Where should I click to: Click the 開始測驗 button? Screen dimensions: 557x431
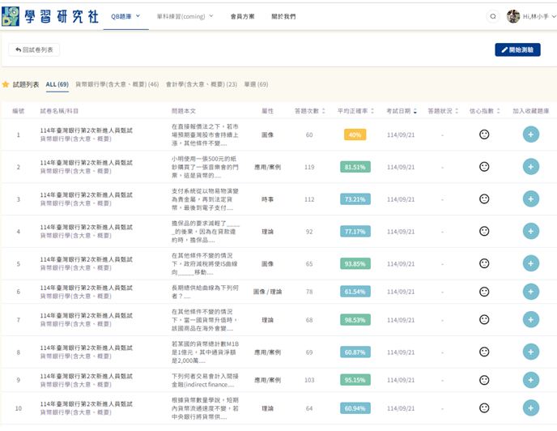(x=517, y=49)
